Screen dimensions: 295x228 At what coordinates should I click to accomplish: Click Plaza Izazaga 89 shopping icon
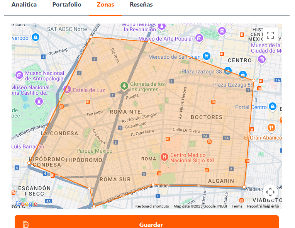click(x=243, y=75)
